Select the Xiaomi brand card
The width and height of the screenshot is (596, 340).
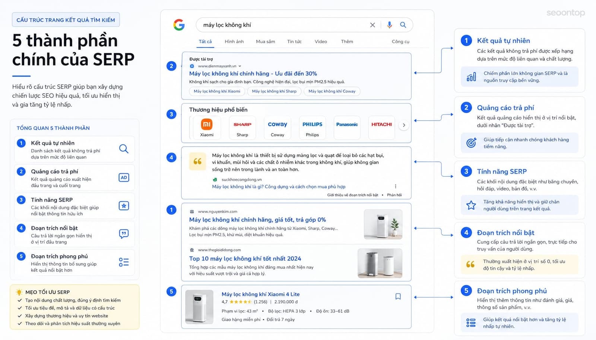coord(207,128)
